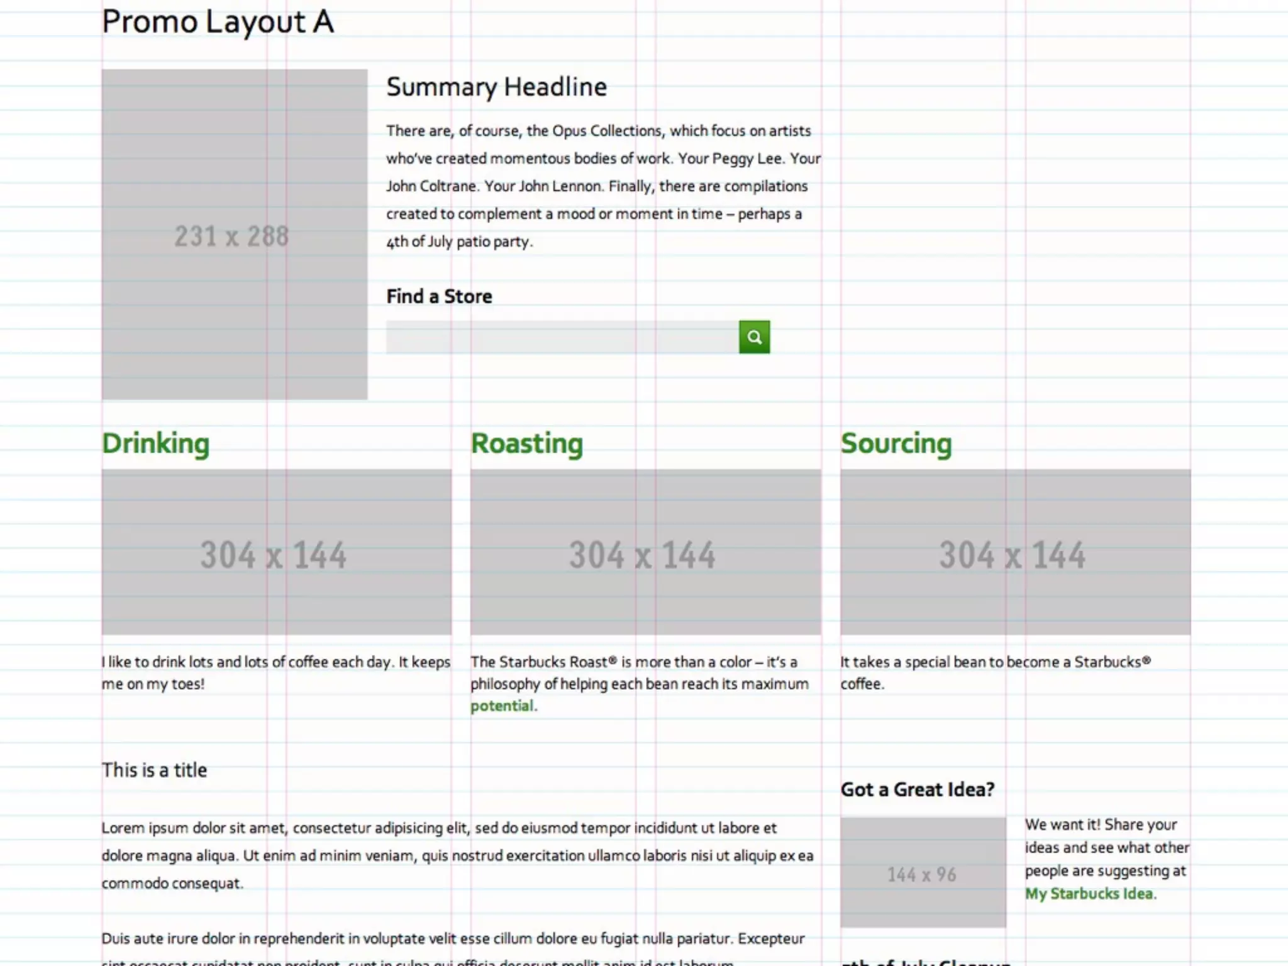The width and height of the screenshot is (1288, 966).
Task: Click the 144 x 96 placeholder image
Action: (x=923, y=872)
